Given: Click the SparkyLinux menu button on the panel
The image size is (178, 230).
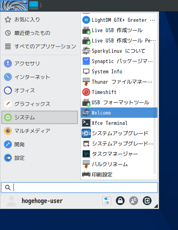Looking at the screenshot, I should (x=14, y=6).
